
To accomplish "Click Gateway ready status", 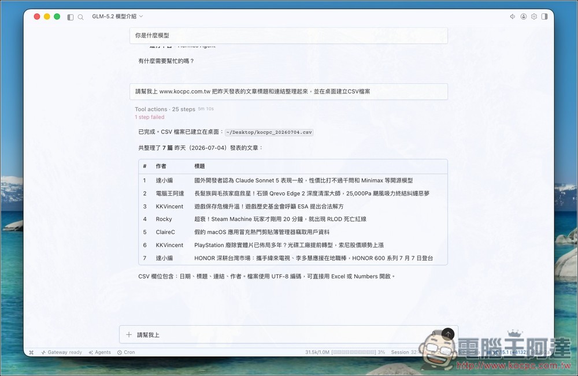I will 62,352.
